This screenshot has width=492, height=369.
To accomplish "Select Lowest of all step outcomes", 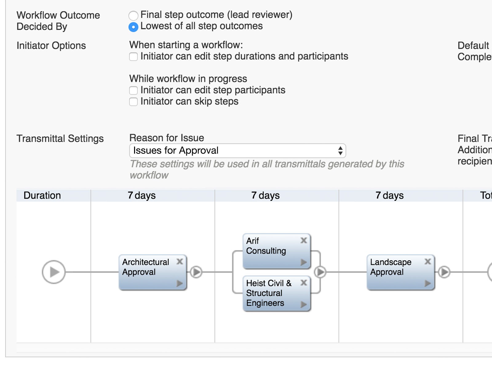I will [x=133, y=27].
